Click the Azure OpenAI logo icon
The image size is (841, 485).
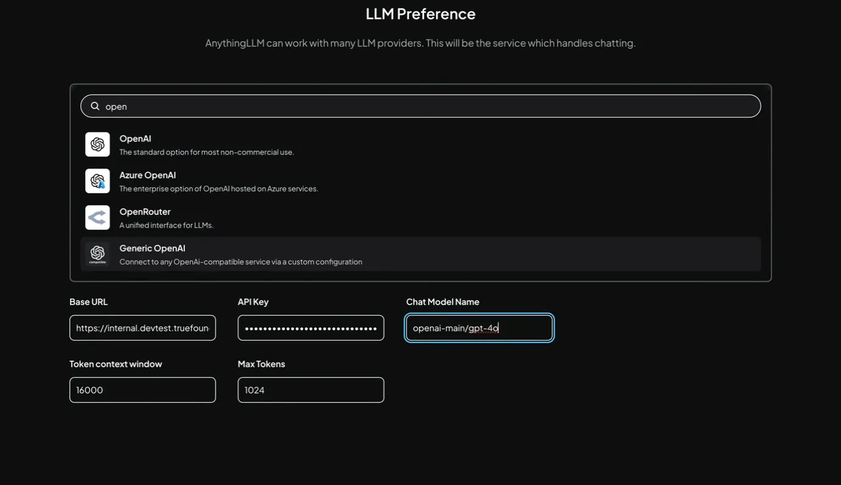point(98,181)
